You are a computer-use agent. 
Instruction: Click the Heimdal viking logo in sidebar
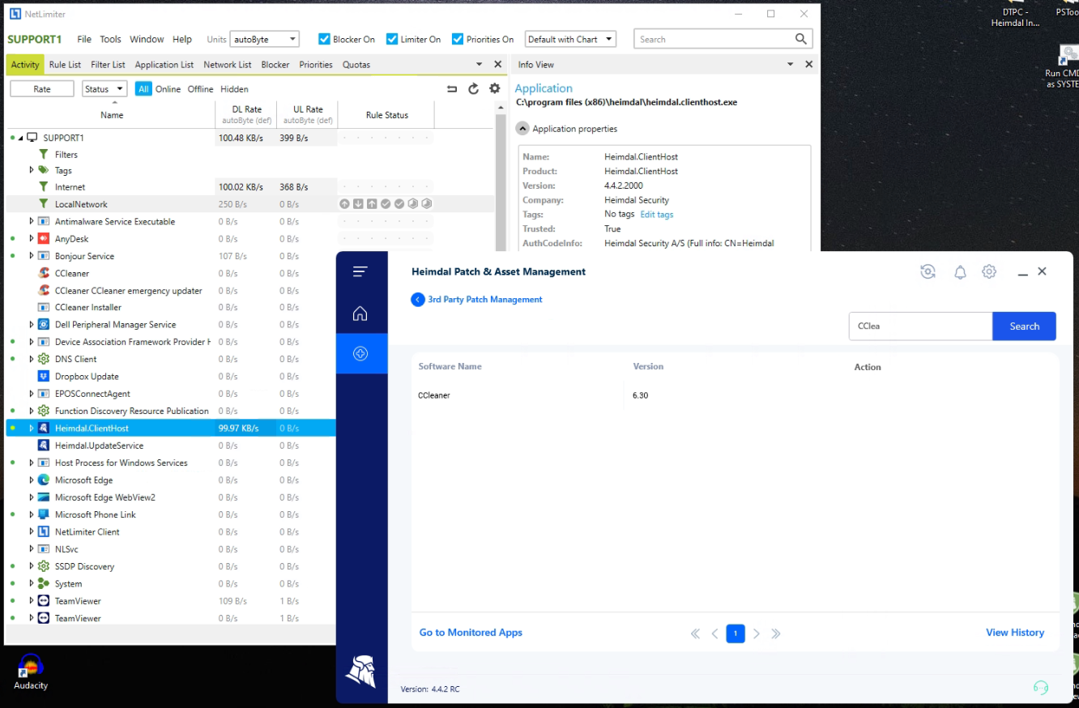click(x=360, y=671)
